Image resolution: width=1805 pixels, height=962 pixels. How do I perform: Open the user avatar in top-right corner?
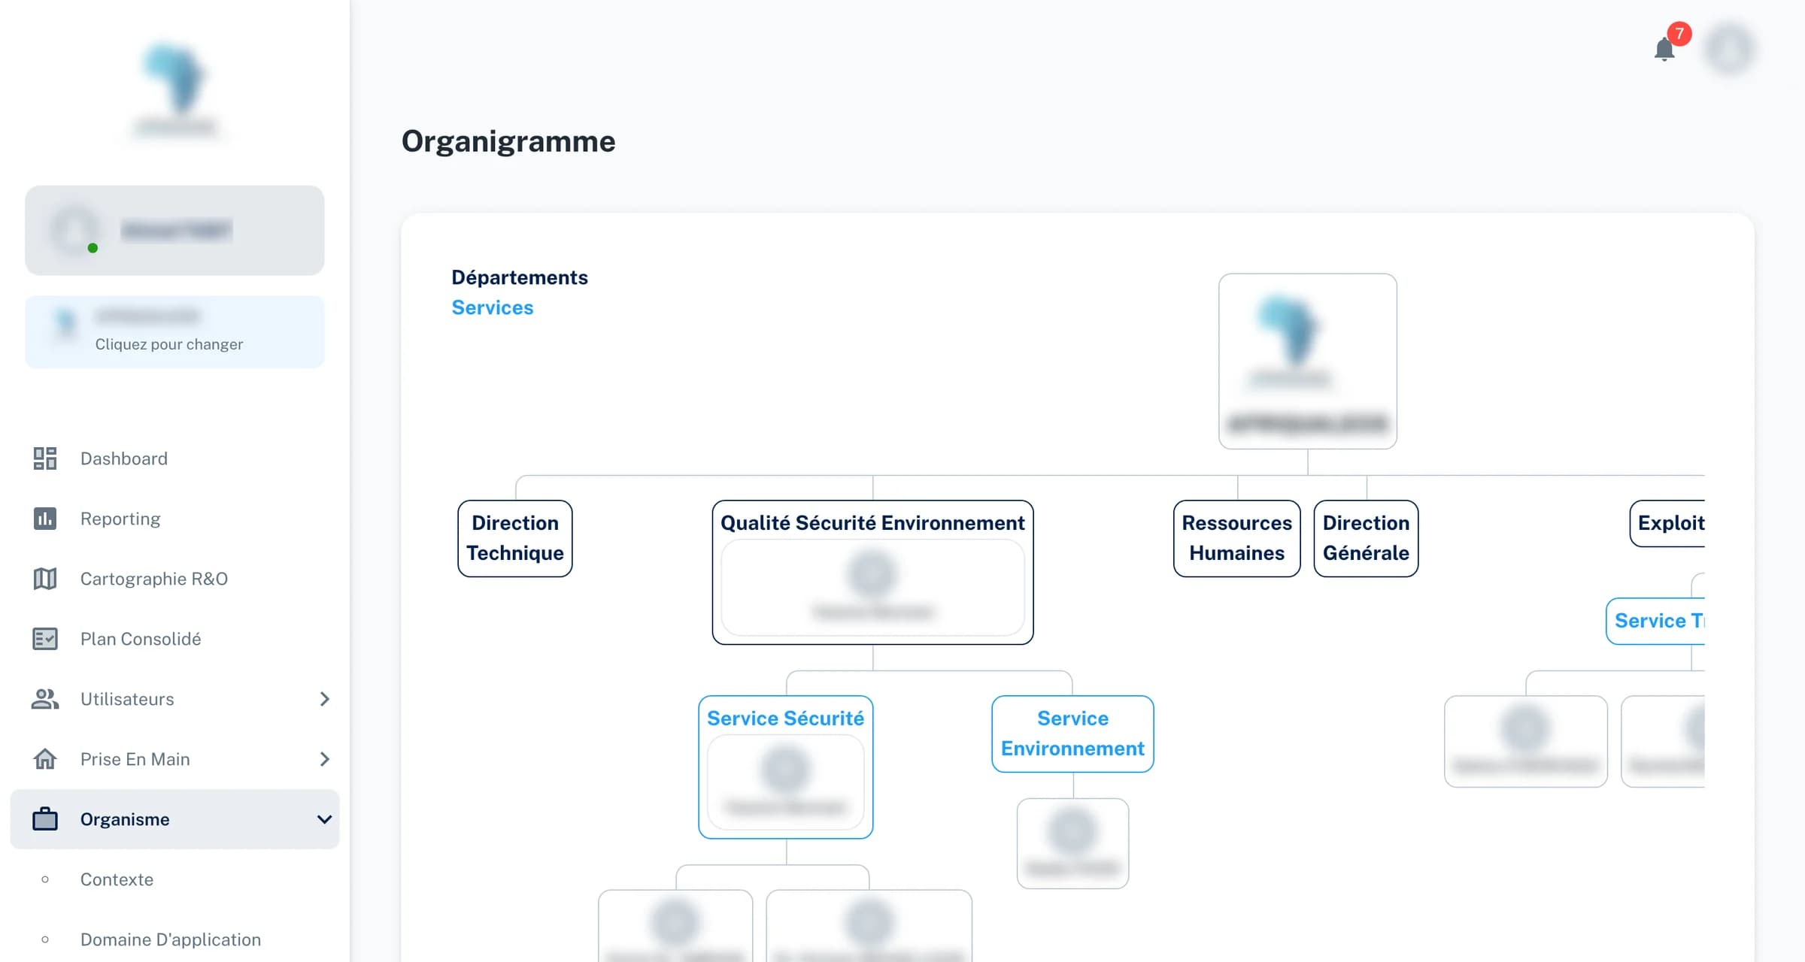point(1729,50)
